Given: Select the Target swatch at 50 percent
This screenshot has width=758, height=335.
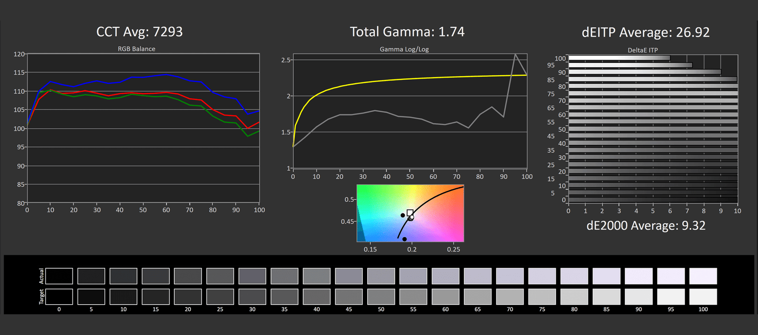Looking at the screenshot, I should pos(381,297).
